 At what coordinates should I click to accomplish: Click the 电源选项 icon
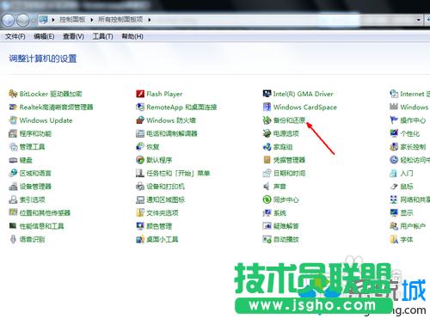click(267, 133)
